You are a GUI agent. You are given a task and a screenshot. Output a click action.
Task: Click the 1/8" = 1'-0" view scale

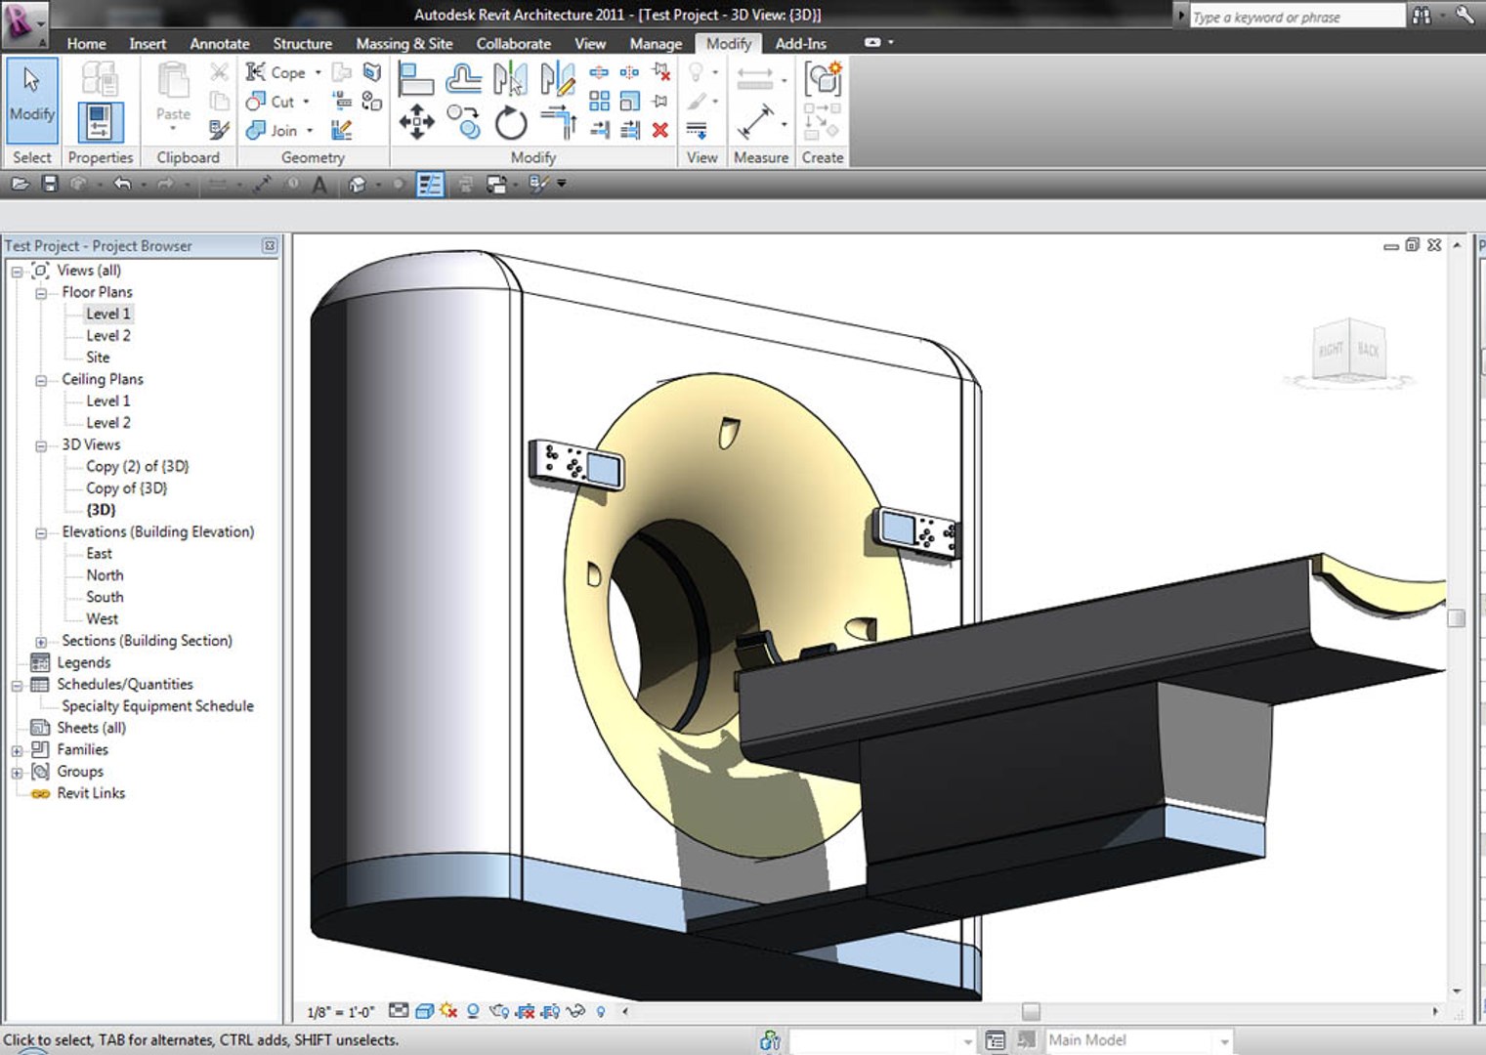click(340, 1012)
